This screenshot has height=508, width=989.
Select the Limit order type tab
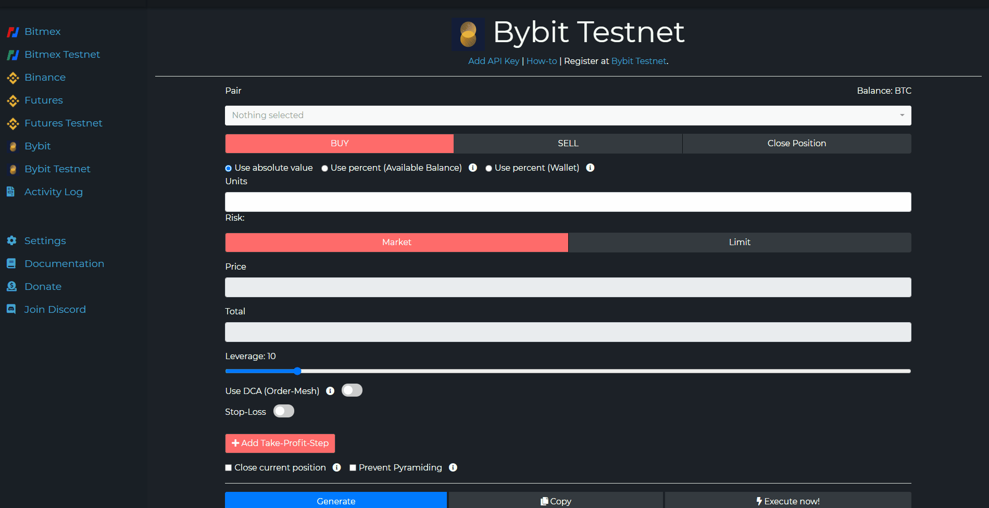(x=740, y=243)
